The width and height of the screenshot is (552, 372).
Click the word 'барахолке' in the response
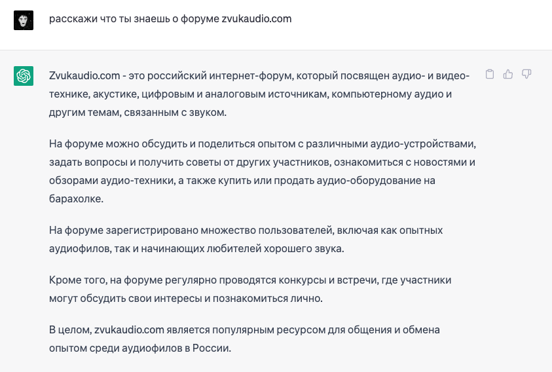click(x=75, y=199)
